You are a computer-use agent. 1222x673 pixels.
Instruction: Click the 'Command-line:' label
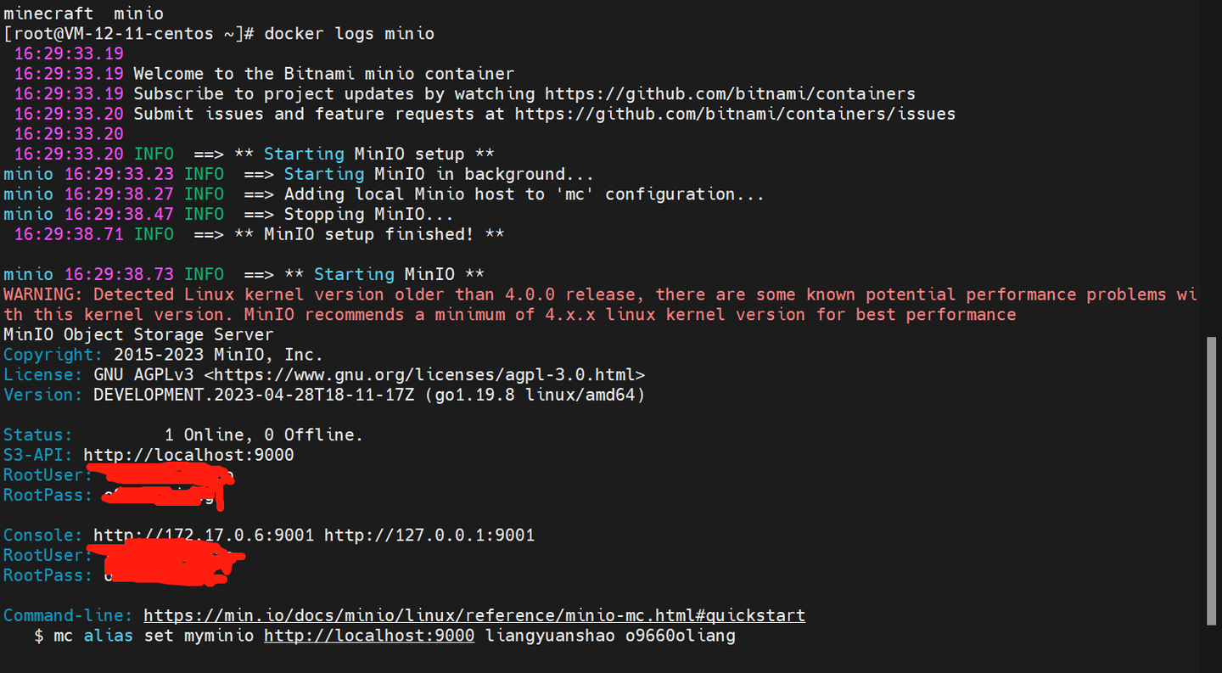(x=68, y=615)
